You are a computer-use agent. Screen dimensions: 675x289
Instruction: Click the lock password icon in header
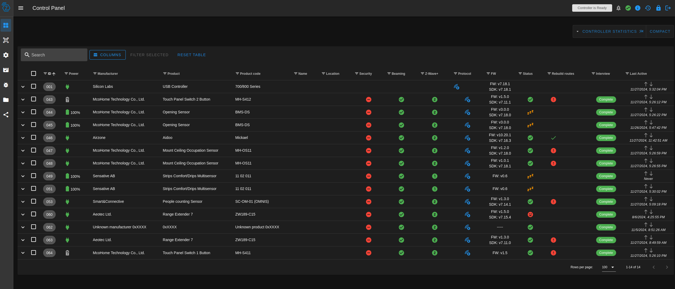(658, 8)
